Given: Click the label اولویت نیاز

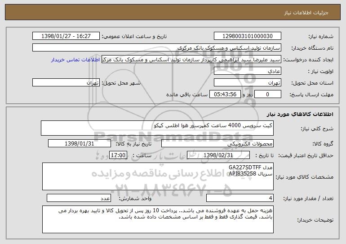Looking at the screenshot, I should (x=321, y=71).
